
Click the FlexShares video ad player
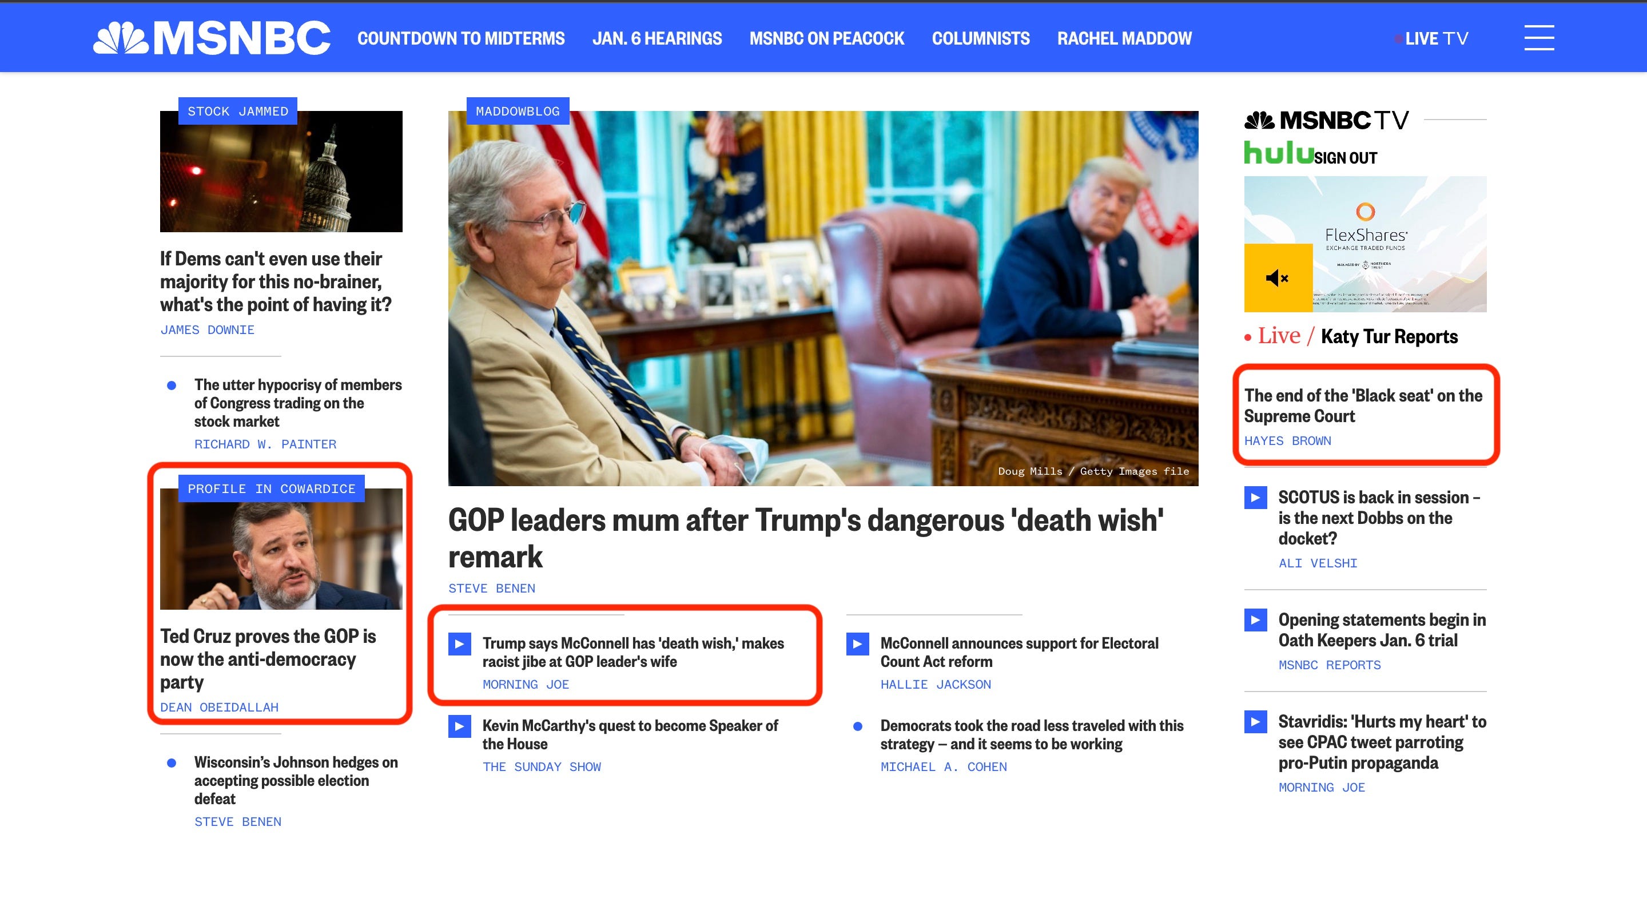[x=1366, y=244]
